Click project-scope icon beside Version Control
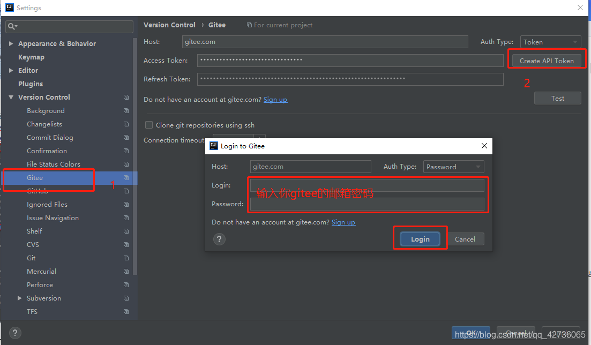This screenshot has width=591, height=345. [x=126, y=97]
